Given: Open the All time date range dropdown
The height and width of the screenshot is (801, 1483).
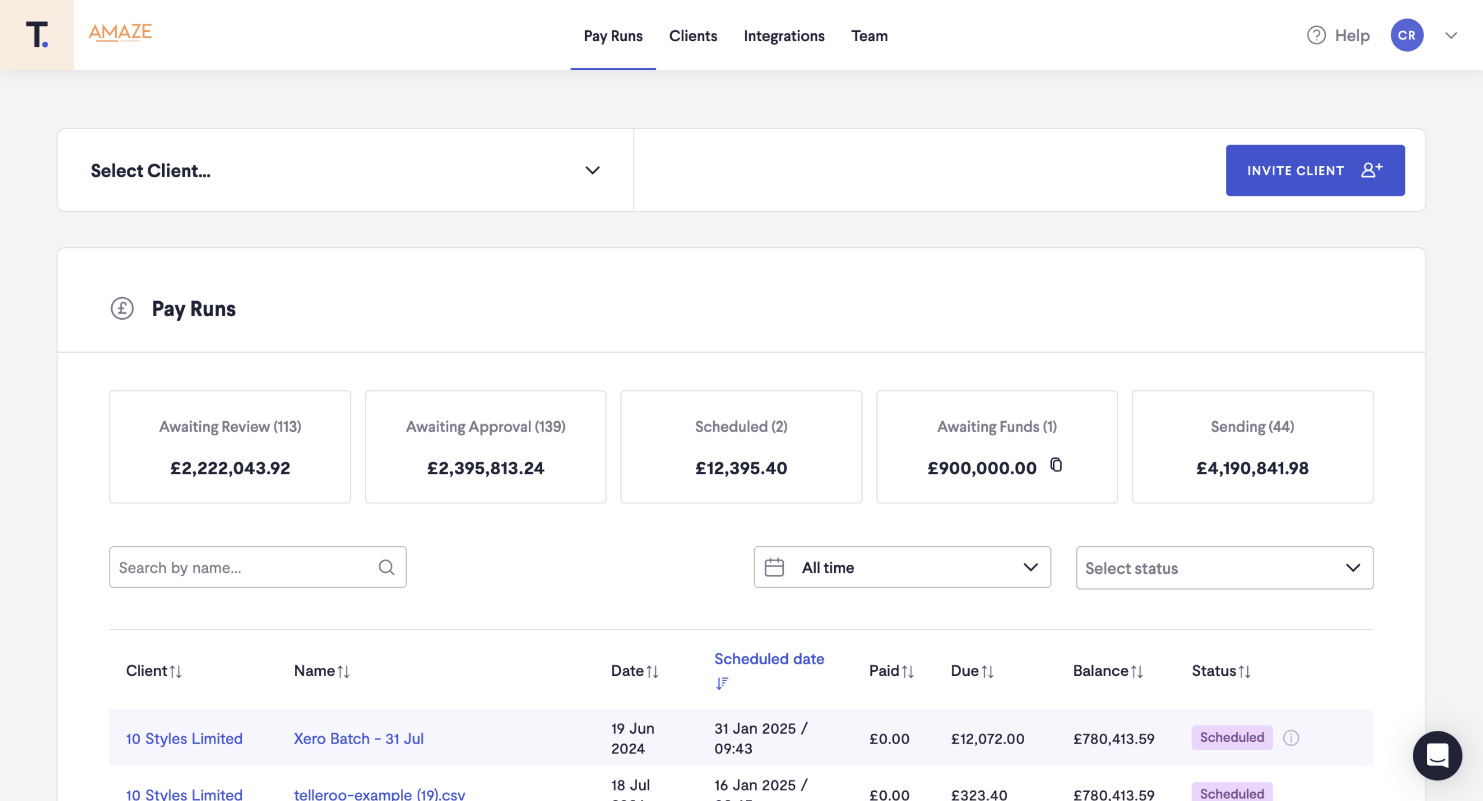Looking at the screenshot, I should click(902, 568).
